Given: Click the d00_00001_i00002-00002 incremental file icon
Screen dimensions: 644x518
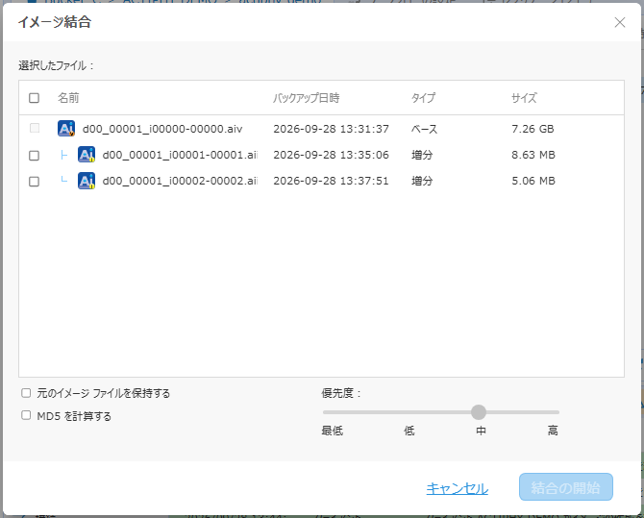Looking at the screenshot, I should [x=87, y=181].
